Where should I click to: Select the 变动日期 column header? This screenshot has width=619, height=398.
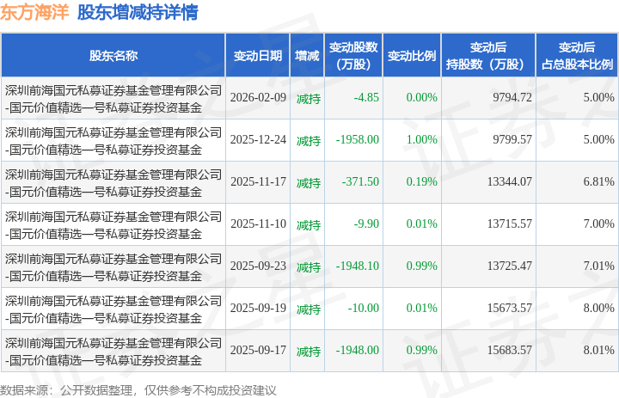pos(258,56)
